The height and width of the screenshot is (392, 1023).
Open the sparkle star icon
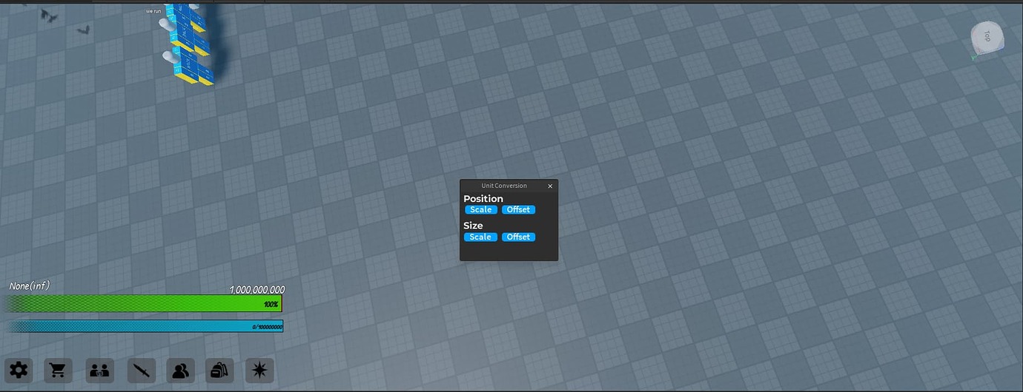click(x=259, y=371)
